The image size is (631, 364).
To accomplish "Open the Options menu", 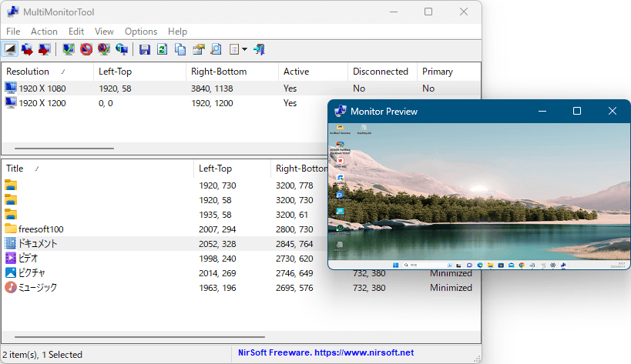I will coord(140,32).
